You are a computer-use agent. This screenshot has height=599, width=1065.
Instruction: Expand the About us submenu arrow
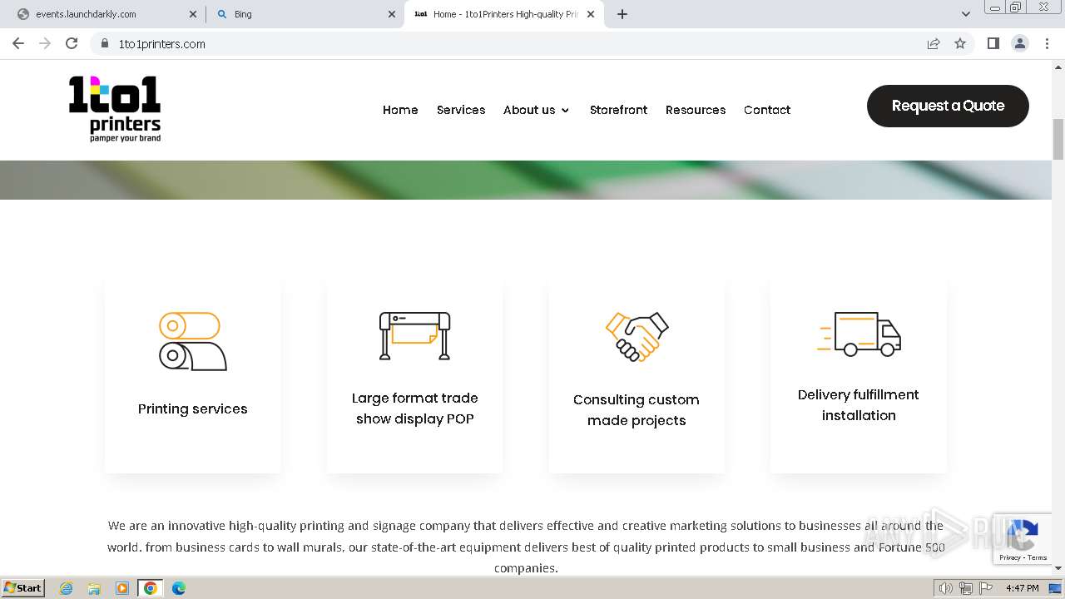pos(566,110)
